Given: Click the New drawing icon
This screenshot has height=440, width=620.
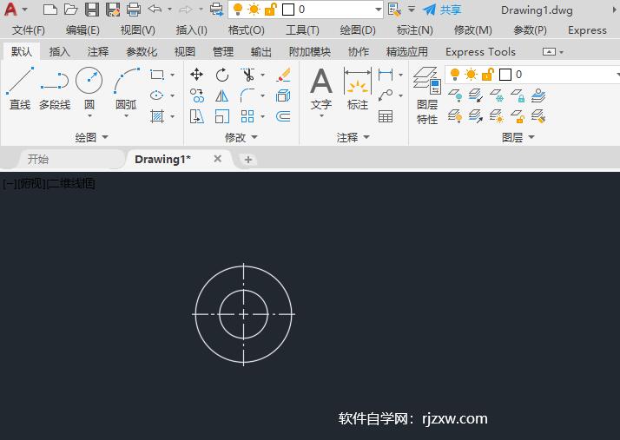Looking at the screenshot, I should coord(50,9).
